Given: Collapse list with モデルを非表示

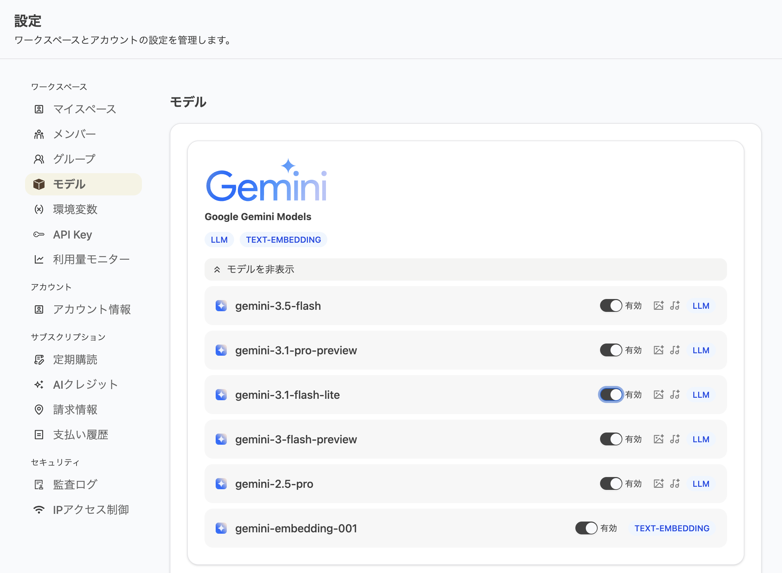Looking at the screenshot, I should (465, 269).
